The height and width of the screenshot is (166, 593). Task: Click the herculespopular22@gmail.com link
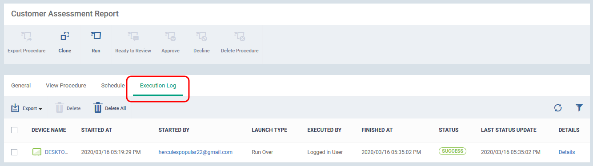click(196, 152)
